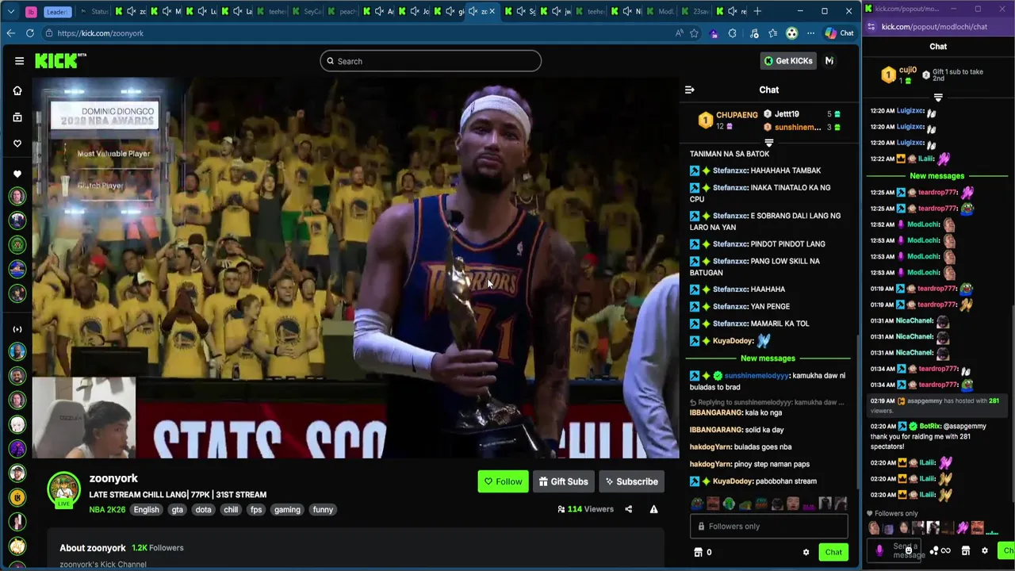Add page to favorites with star icon

[x=695, y=33]
